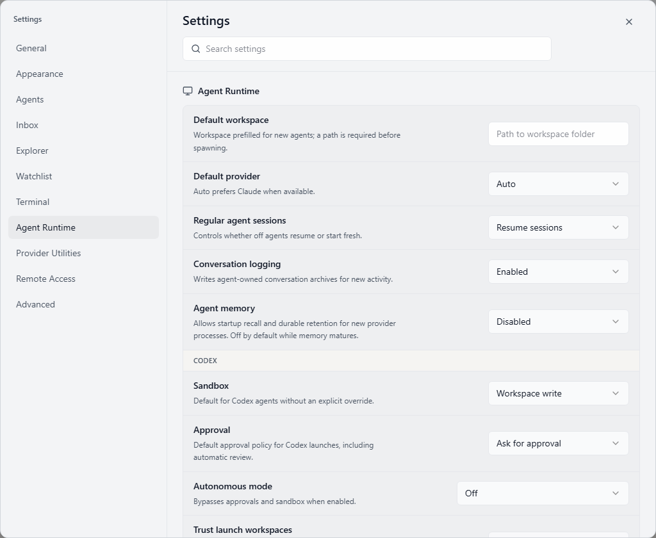
Task: Open the Regular agent sessions dropdown
Action: click(559, 227)
